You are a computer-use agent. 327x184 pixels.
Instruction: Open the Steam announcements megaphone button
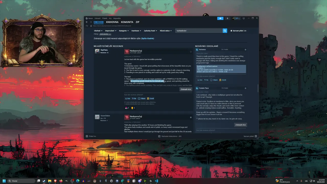point(220,18)
